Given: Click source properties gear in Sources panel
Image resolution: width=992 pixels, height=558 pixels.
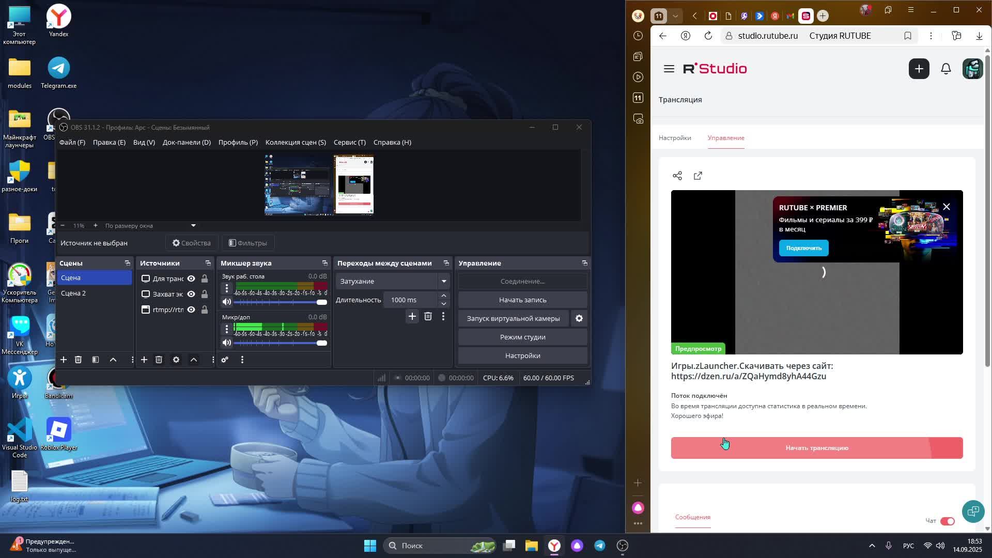Looking at the screenshot, I should (x=176, y=360).
